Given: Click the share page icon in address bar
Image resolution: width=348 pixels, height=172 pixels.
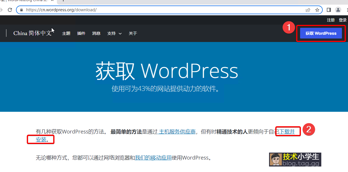Looking at the screenshot, I should tap(308, 10).
